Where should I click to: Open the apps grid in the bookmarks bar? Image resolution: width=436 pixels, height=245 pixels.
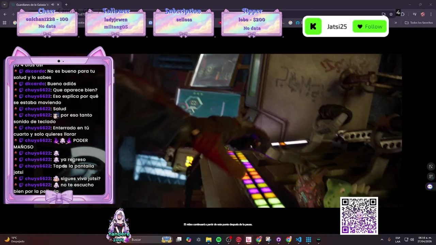4,23
